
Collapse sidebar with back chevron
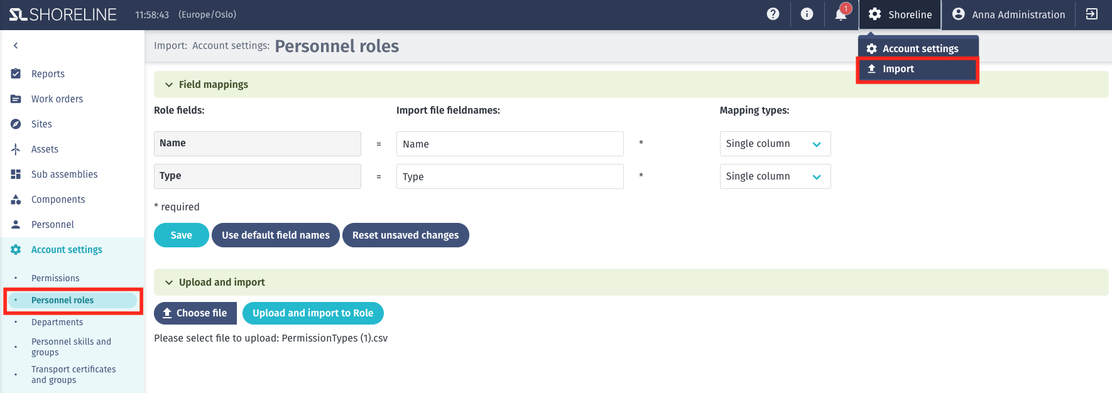pyautogui.click(x=16, y=45)
